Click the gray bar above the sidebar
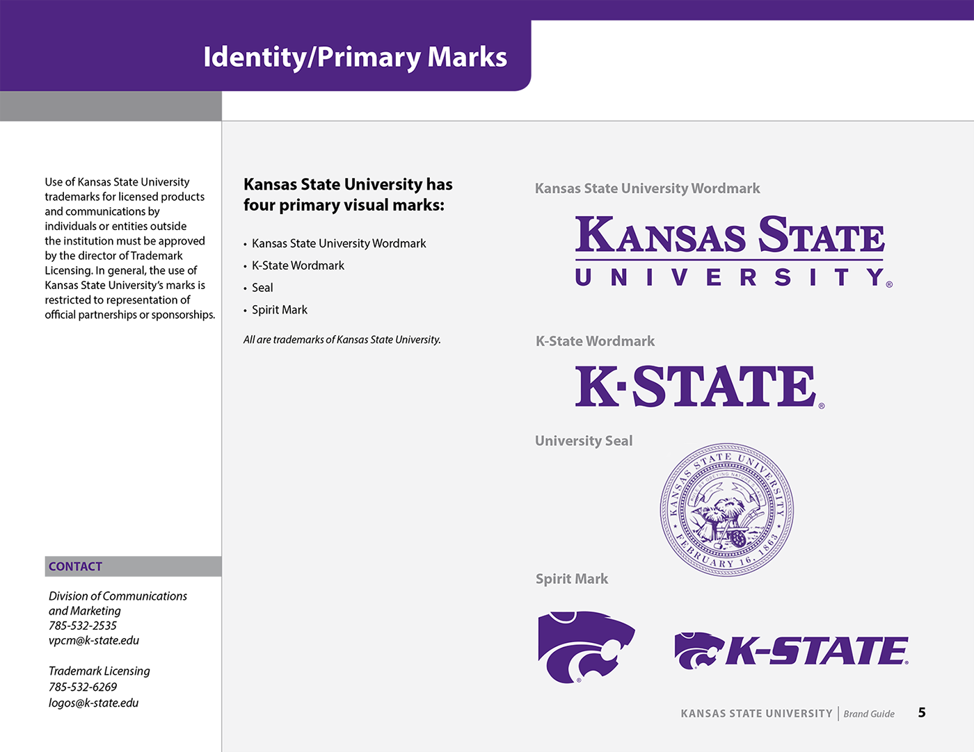Image resolution: width=974 pixels, height=752 pixels. 111,106
